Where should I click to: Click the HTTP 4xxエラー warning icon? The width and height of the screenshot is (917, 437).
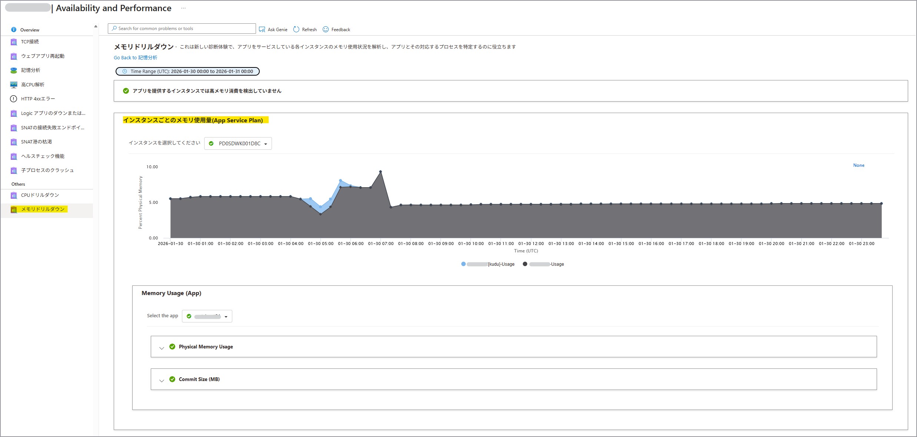[x=14, y=99]
